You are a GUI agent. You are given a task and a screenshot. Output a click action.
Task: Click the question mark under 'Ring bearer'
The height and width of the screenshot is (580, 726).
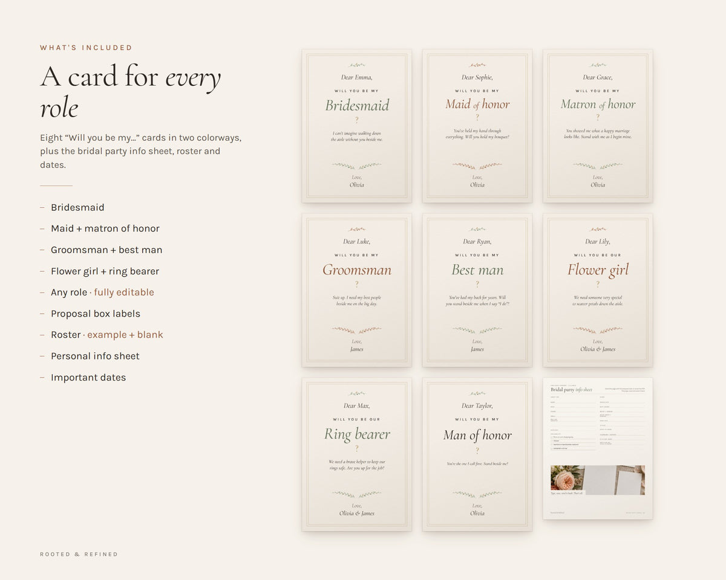357,448
